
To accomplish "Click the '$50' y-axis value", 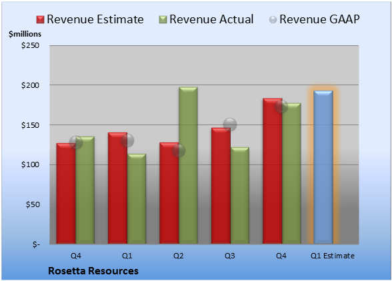I will click(x=33, y=204).
